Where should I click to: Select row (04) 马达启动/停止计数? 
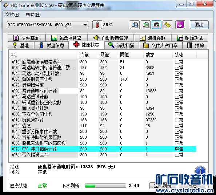[x=103, y=73]
